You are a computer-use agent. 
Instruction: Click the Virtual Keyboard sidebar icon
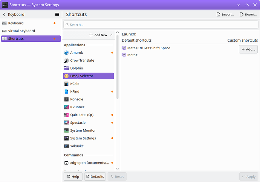4,31
